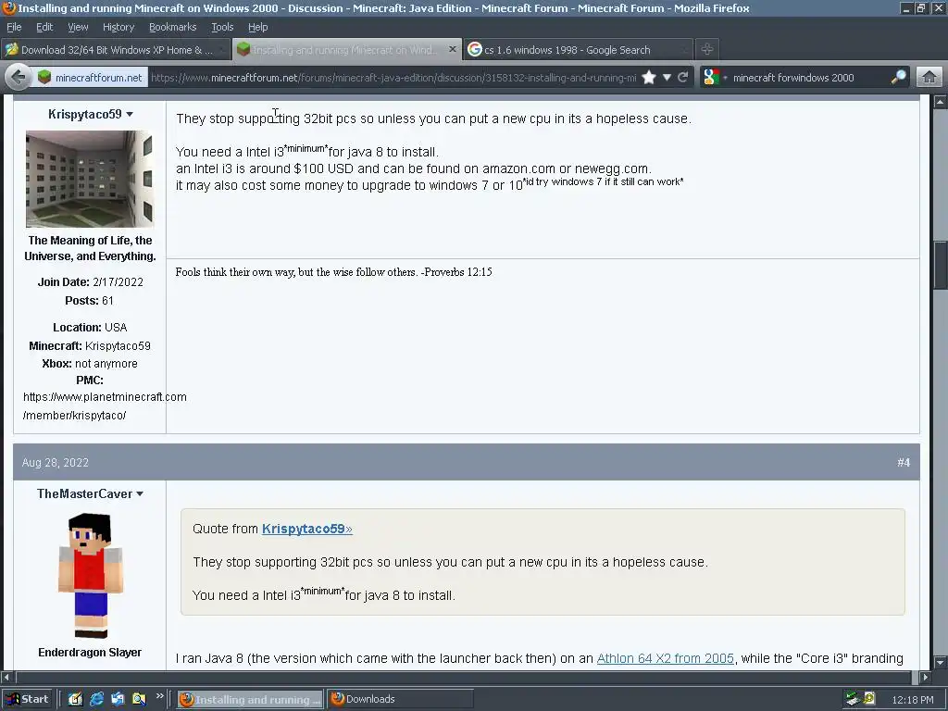948x711 pixels.
Task: Close the Installing and running Minecraft tab
Action: pyautogui.click(x=452, y=50)
